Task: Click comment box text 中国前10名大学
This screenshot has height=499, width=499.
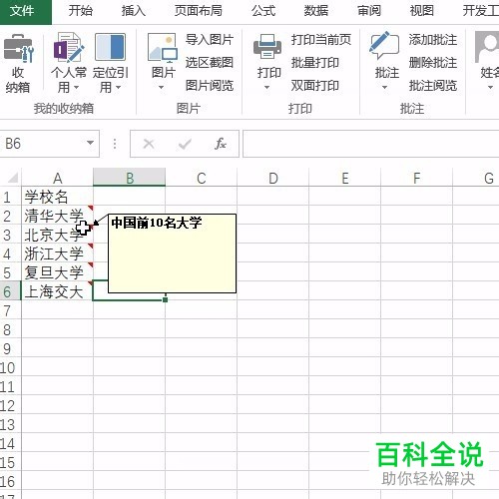Action: [x=157, y=223]
